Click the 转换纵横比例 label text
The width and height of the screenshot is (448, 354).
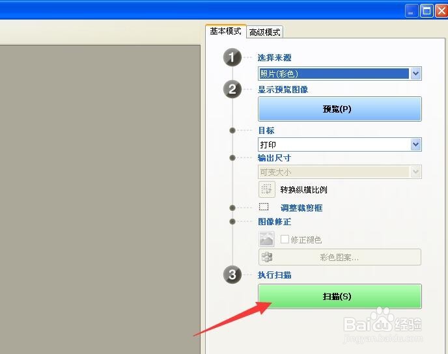coord(303,189)
